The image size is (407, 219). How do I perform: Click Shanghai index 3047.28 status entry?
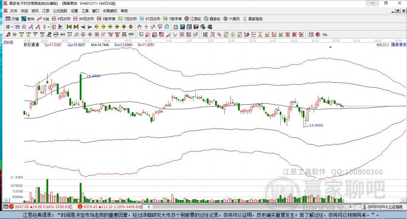41,207
